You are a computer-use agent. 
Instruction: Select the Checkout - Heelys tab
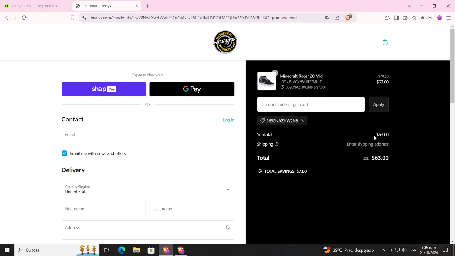pyautogui.click(x=106, y=6)
